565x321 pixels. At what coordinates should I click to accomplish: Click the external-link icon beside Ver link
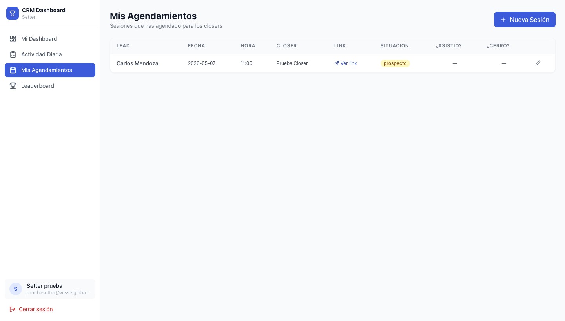pyautogui.click(x=337, y=63)
